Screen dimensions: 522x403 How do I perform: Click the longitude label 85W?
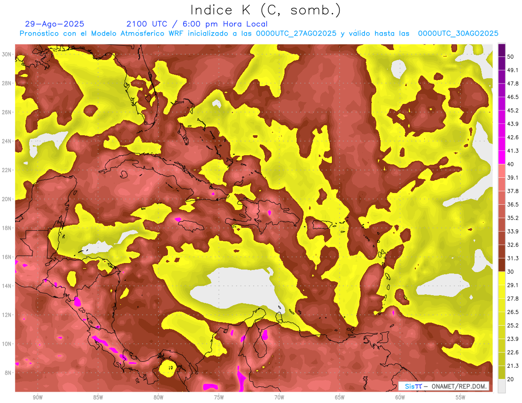(x=98, y=397)
